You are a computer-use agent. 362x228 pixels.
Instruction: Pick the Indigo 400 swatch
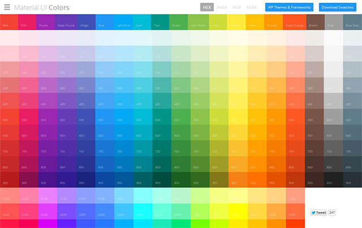(85, 101)
